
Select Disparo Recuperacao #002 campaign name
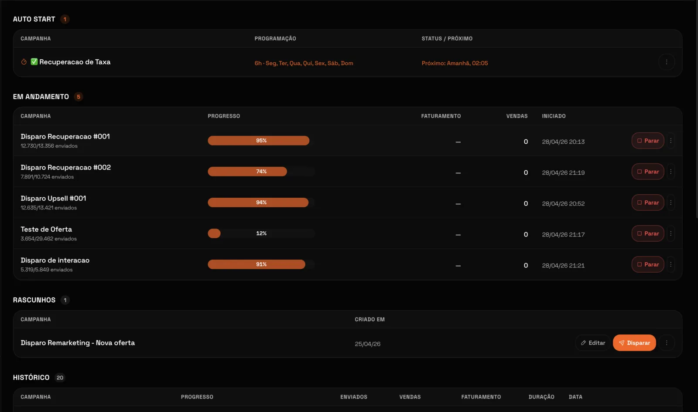point(65,167)
